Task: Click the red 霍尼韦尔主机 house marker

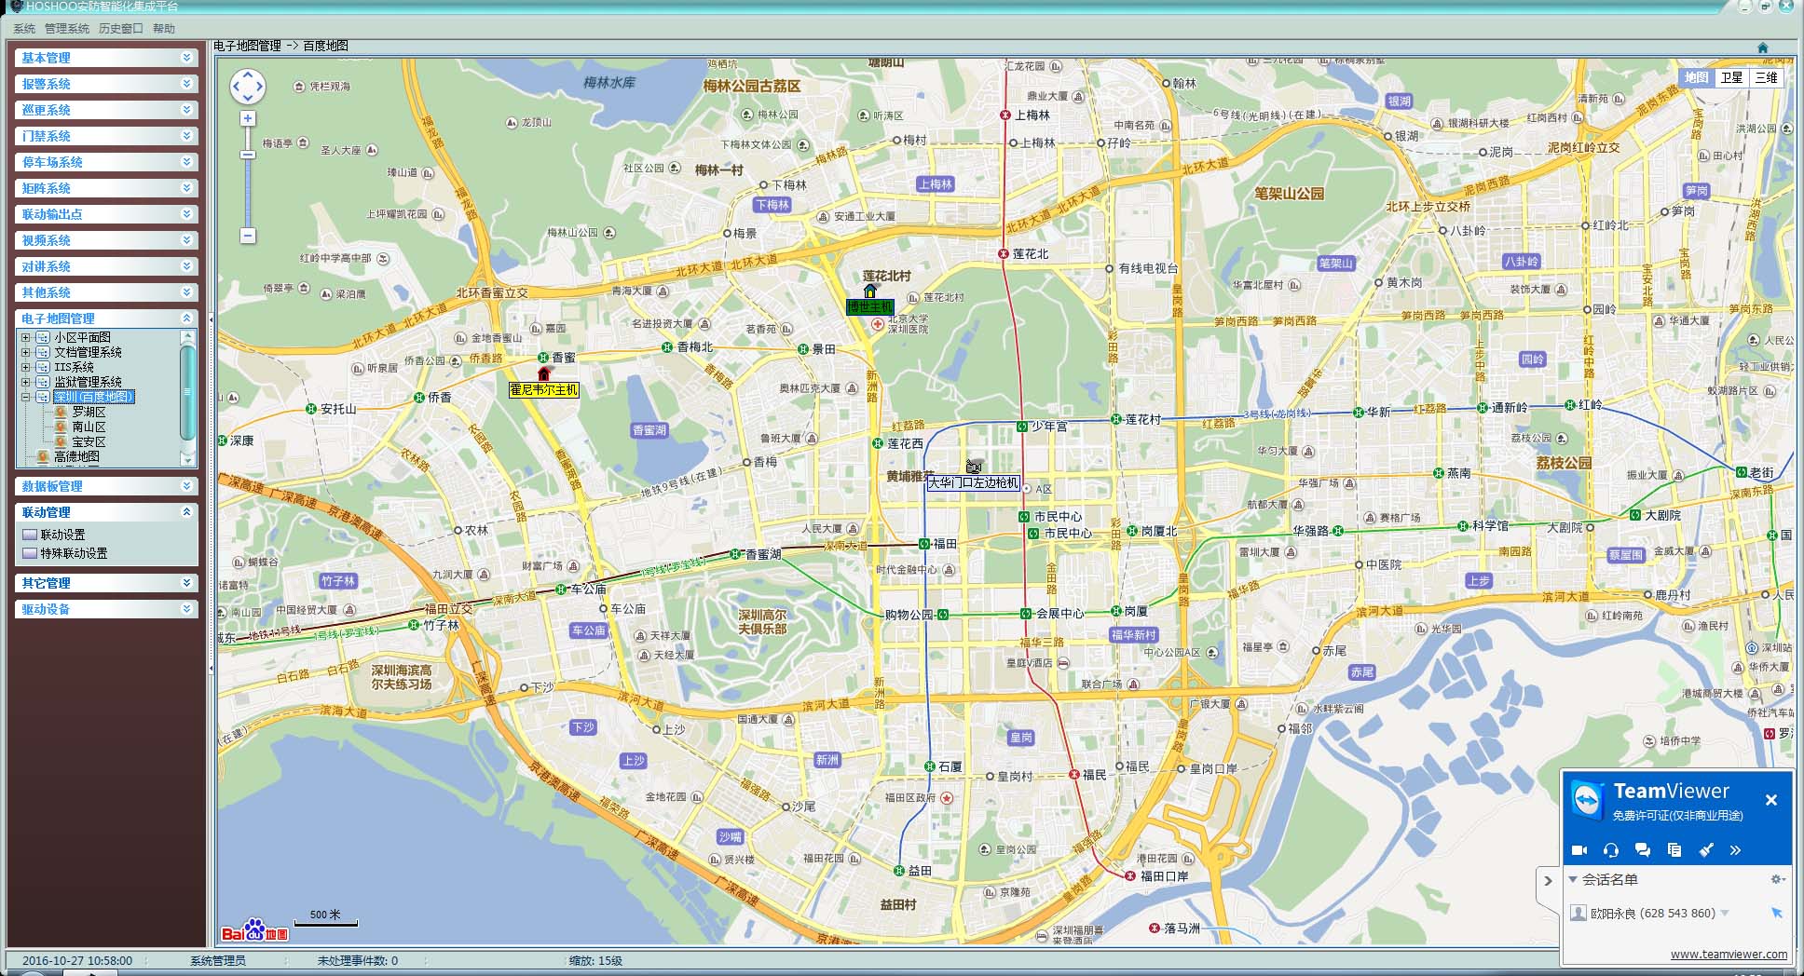Action: point(544,373)
